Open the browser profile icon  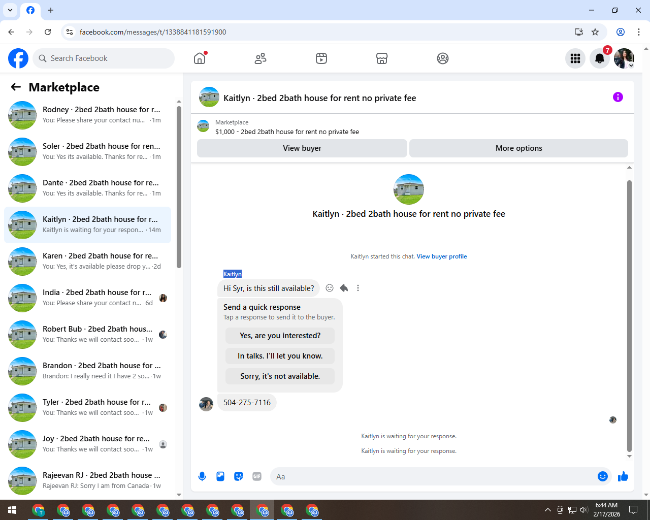pyautogui.click(x=621, y=32)
